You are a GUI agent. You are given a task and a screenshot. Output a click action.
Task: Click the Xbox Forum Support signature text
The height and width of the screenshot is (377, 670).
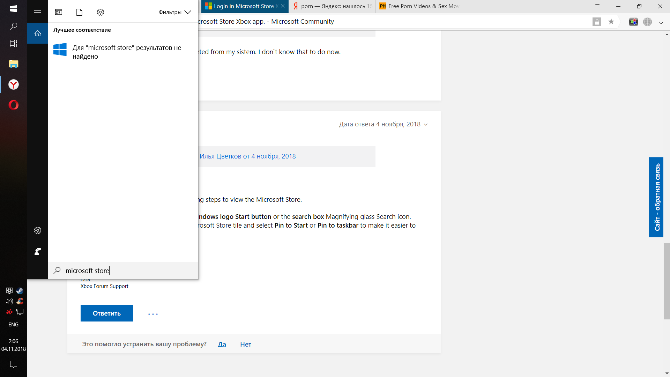click(104, 286)
